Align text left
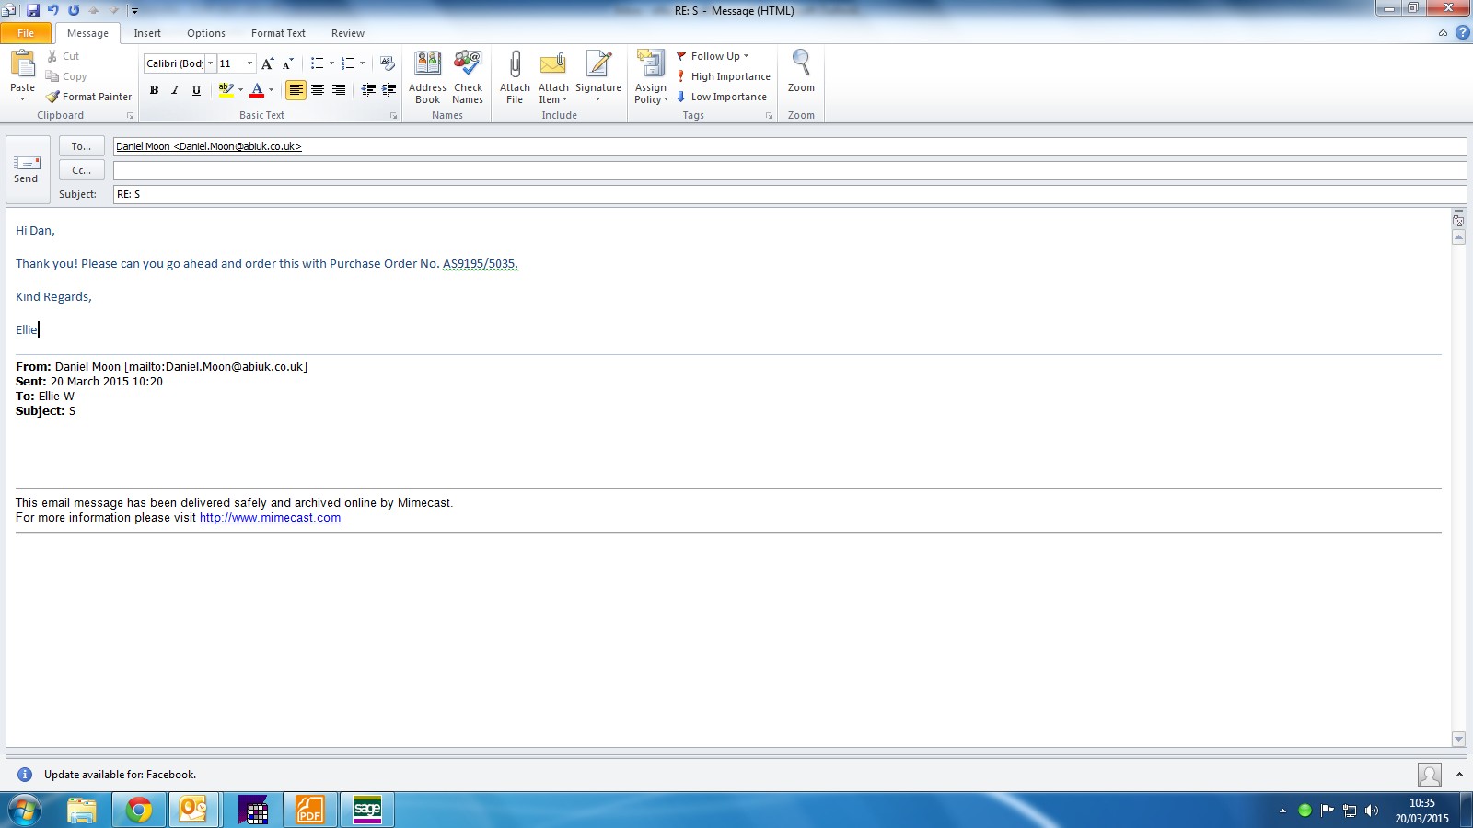The height and width of the screenshot is (828, 1473). tap(296, 89)
